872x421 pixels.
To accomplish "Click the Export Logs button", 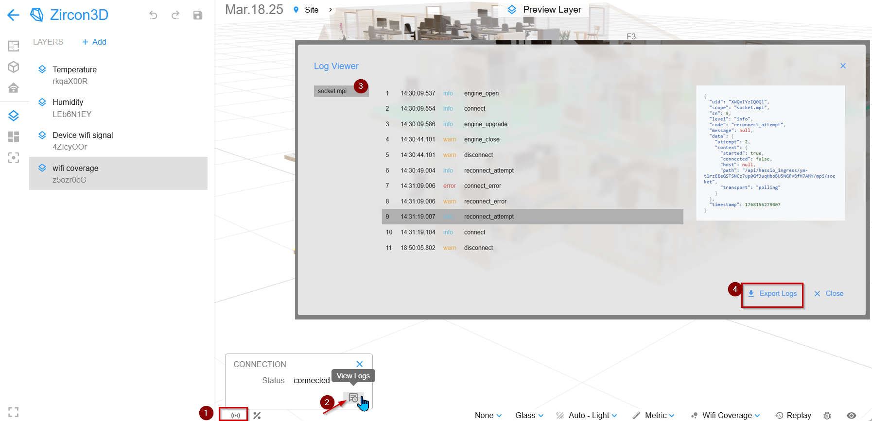I will point(772,294).
